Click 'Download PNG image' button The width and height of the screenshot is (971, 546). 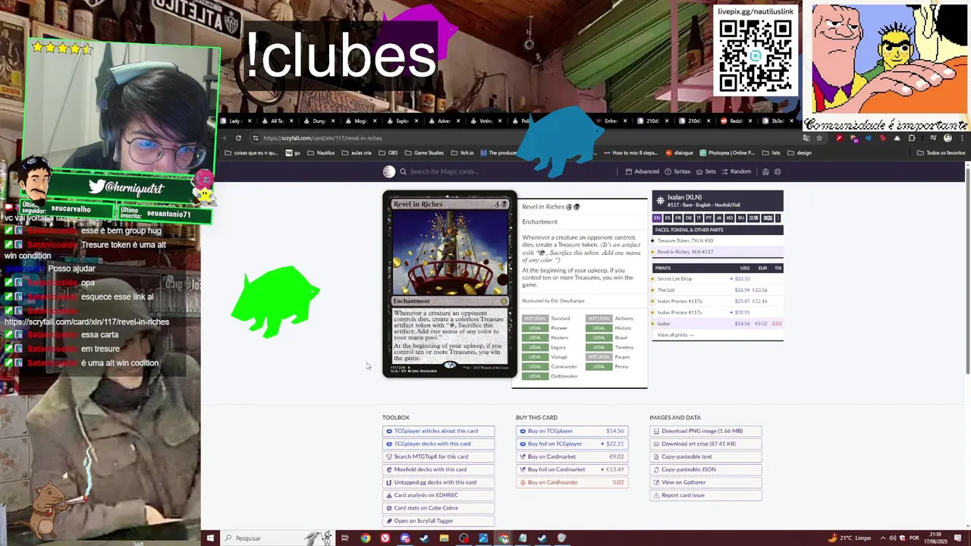[705, 431]
